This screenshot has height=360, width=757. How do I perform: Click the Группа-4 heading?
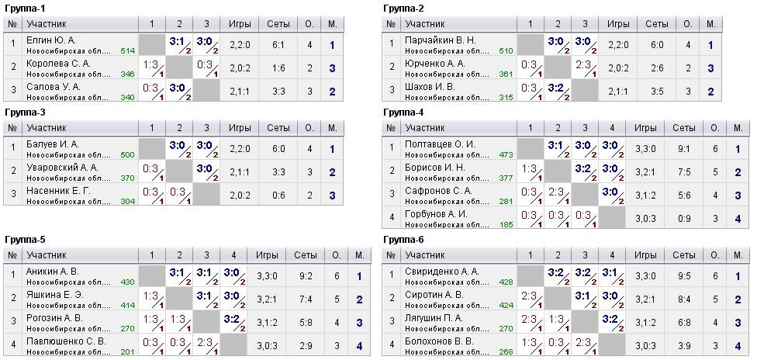click(x=404, y=112)
